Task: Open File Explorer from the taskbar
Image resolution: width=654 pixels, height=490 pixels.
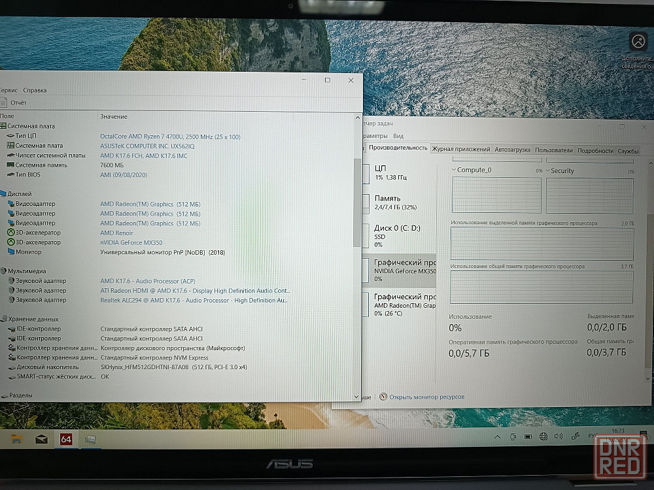Action: [16, 439]
